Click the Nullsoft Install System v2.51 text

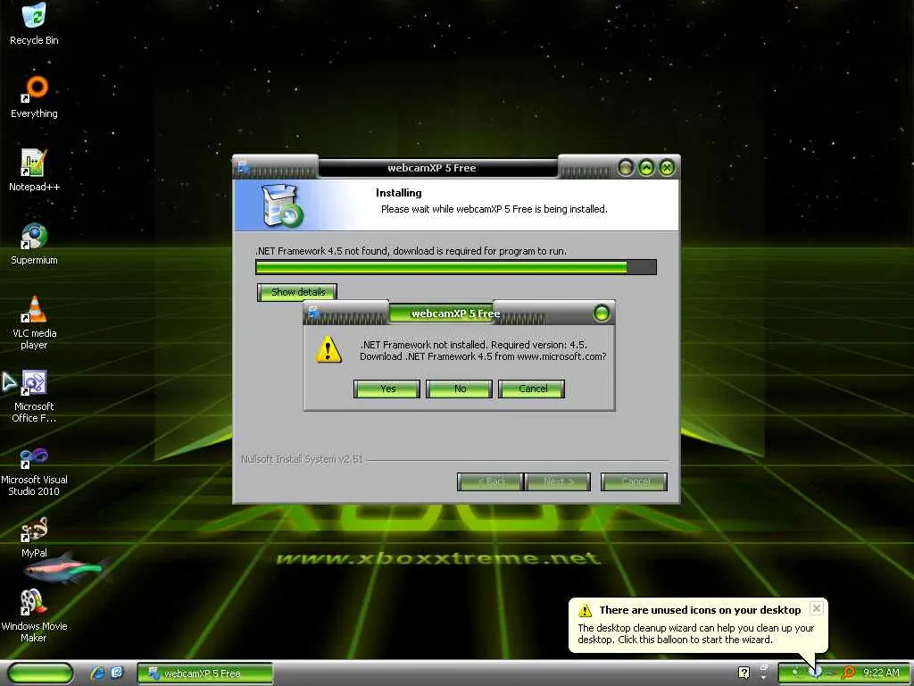[302, 459]
